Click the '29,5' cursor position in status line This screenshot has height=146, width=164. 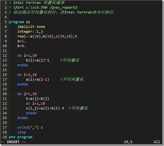point(128,142)
